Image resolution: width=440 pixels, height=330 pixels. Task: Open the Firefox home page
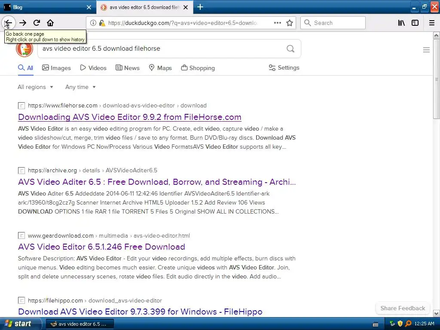(50, 23)
